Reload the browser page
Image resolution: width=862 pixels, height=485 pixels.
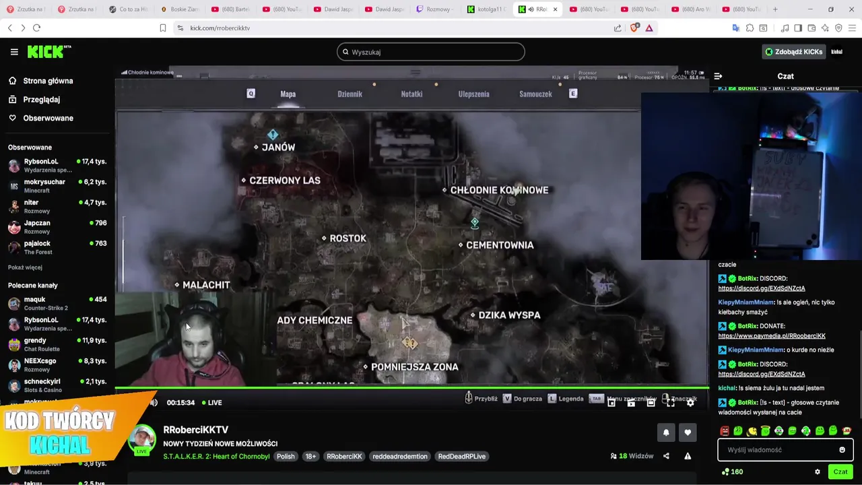pos(36,28)
